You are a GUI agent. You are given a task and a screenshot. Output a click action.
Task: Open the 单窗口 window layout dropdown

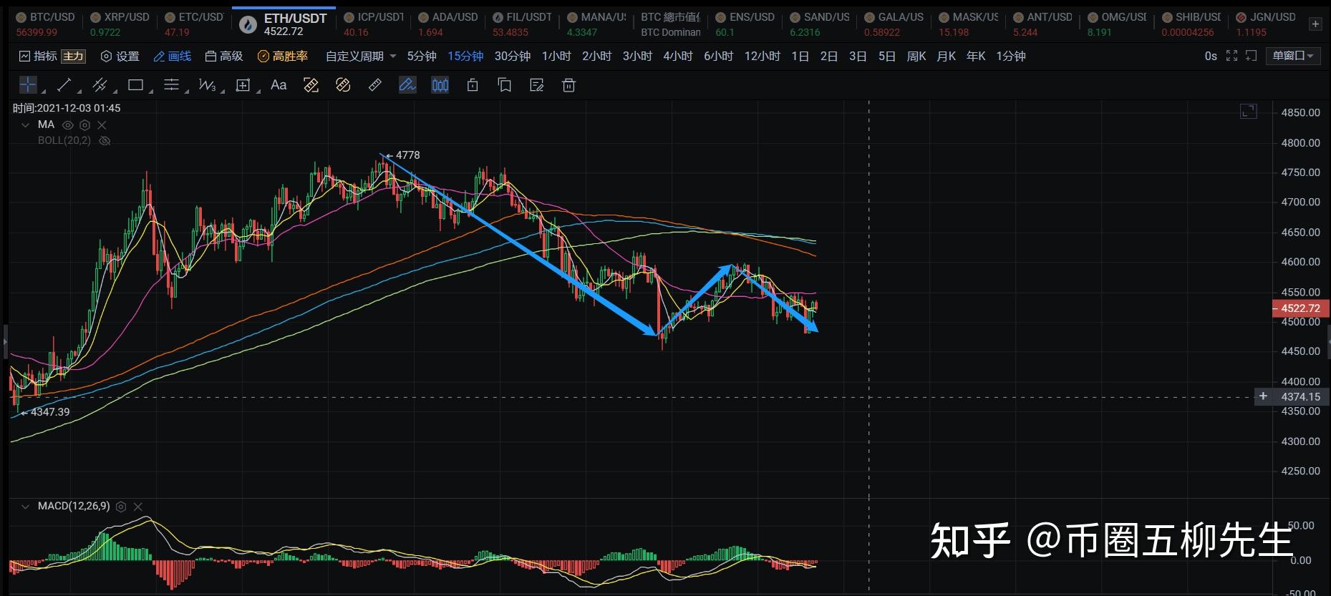point(1293,56)
